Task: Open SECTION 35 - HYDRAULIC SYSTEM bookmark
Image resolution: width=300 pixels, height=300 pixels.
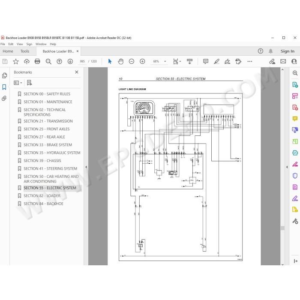Action: point(52,153)
